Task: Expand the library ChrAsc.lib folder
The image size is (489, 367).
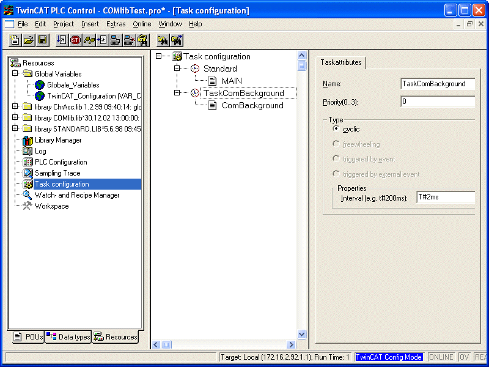Action: (15, 106)
